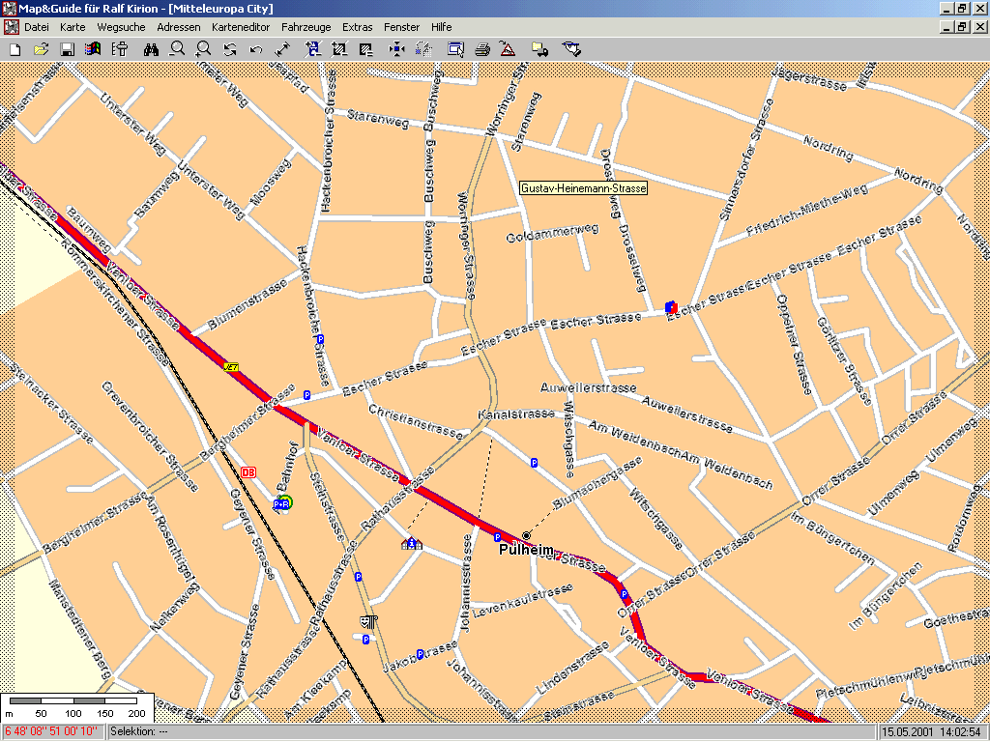Viewport: 990px width, 742px height.
Task: Click the Pulheim city center point marker
Action: pos(526,535)
